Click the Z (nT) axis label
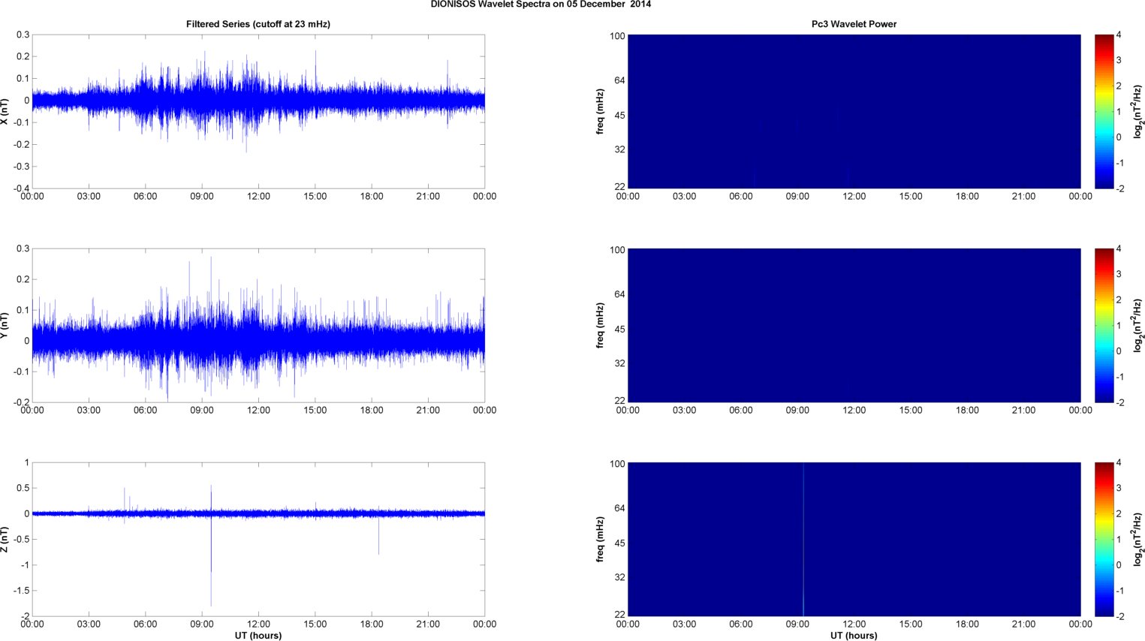The width and height of the screenshot is (1145, 641). click(5, 539)
